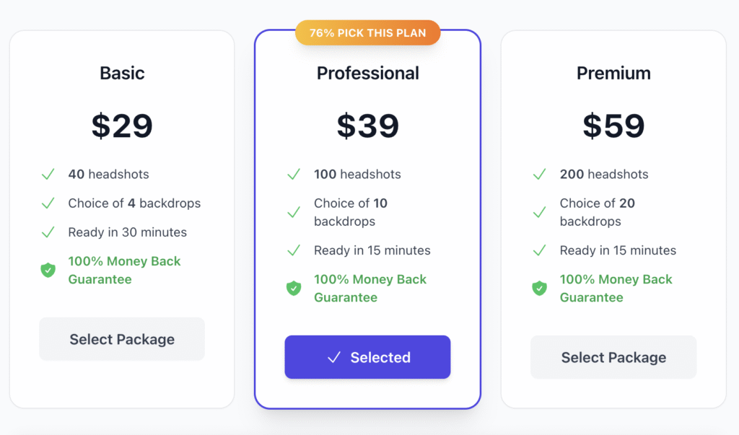This screenshot has height=435, width=739.
Task: Click the shield icon in the Basic plan
Action: pos(48,271)
